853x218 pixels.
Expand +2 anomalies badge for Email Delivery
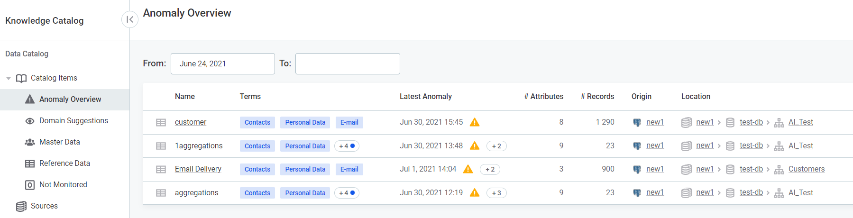(x=490, y=169)
